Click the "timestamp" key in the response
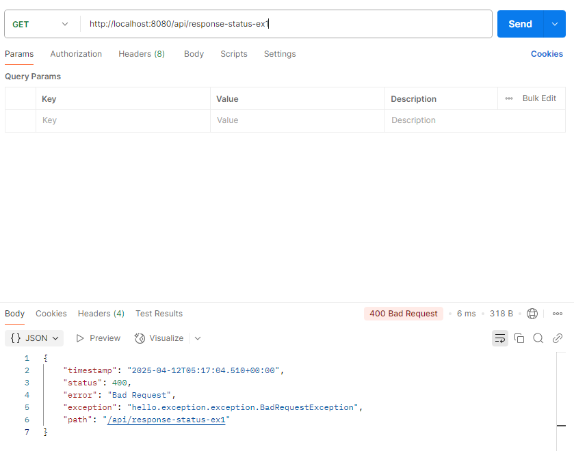The height and width of the screenshot is (451, 574). tap(90, 370)
